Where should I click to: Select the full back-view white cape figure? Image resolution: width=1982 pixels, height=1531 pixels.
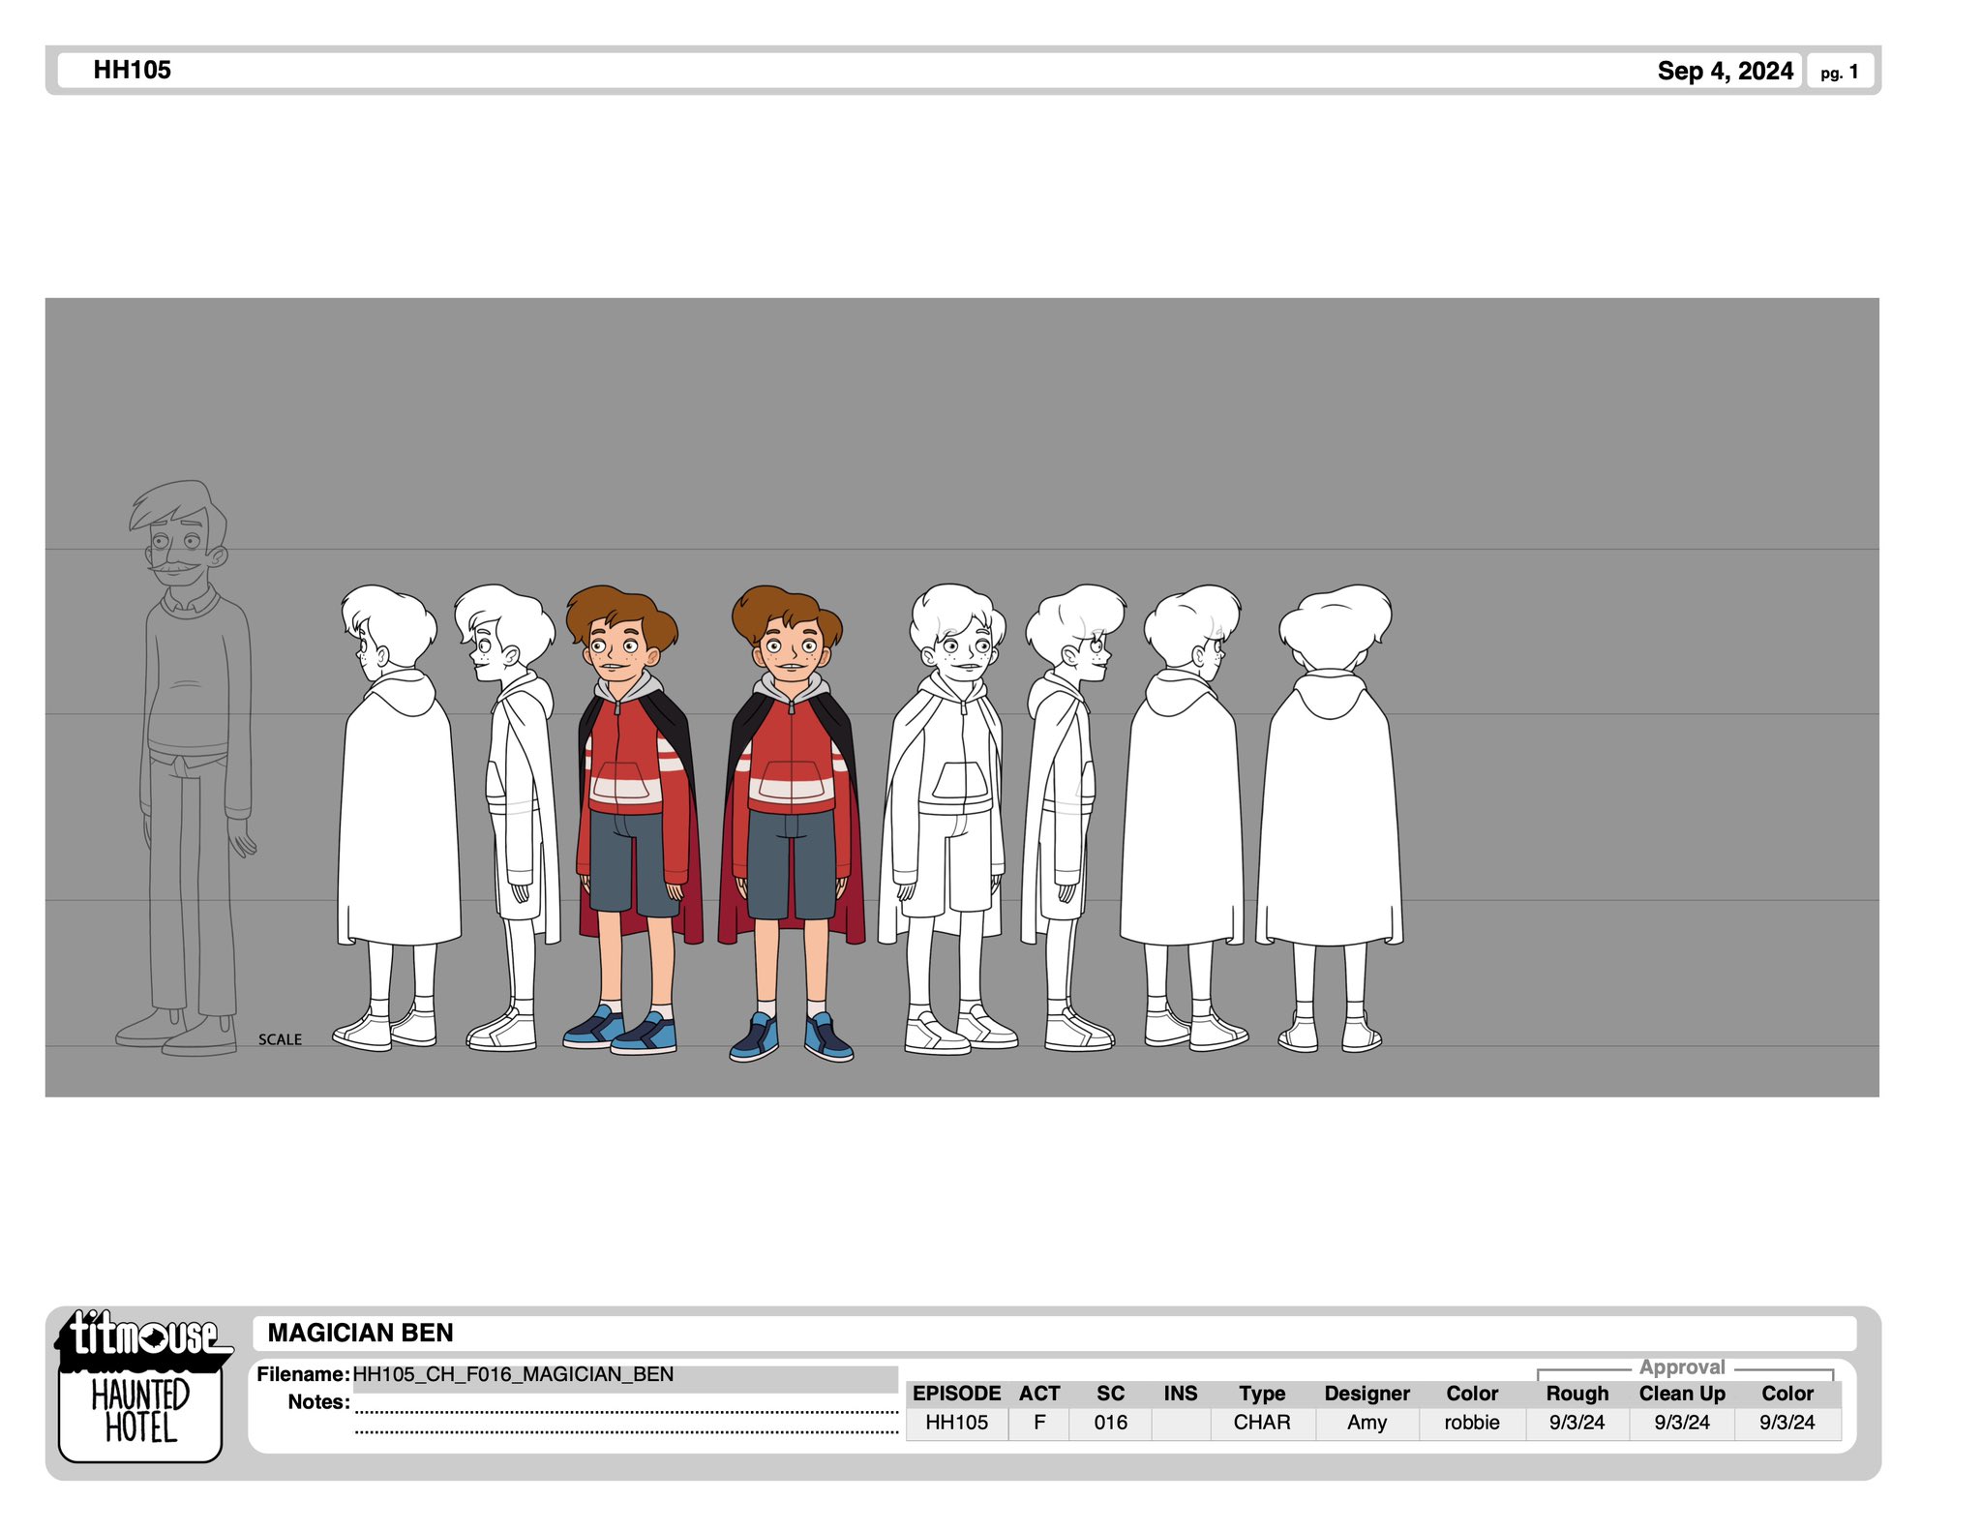[1331, 818]
